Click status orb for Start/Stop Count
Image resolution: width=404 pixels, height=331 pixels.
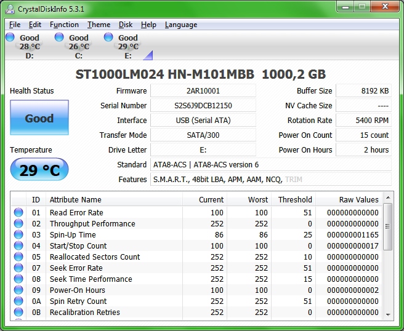click(x=18, y=245)
